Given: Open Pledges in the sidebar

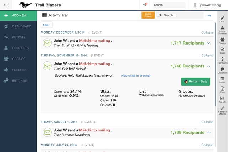Looking at the screenshot, I should [19, 70].
